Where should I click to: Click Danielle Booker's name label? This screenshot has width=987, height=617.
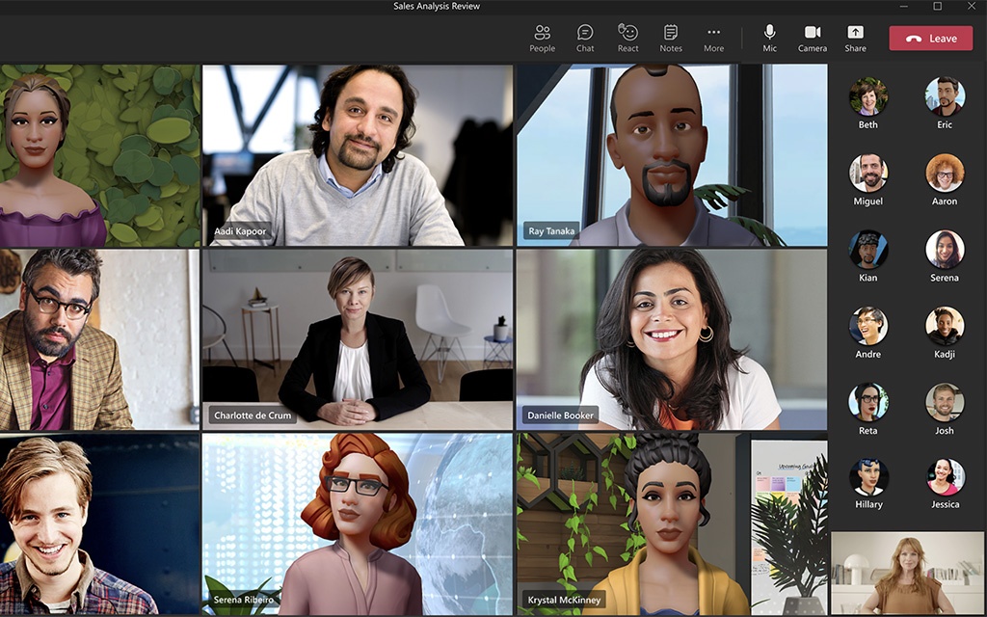point(561,416)
